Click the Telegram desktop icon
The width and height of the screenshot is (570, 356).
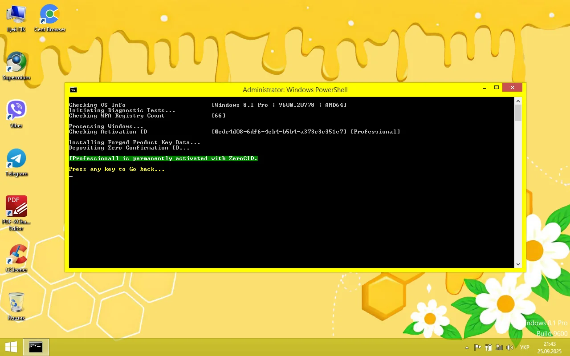pos(16,159)
